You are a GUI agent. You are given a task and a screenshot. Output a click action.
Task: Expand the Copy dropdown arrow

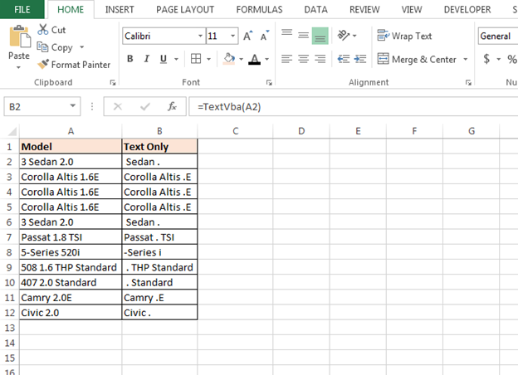click(82, 47)
